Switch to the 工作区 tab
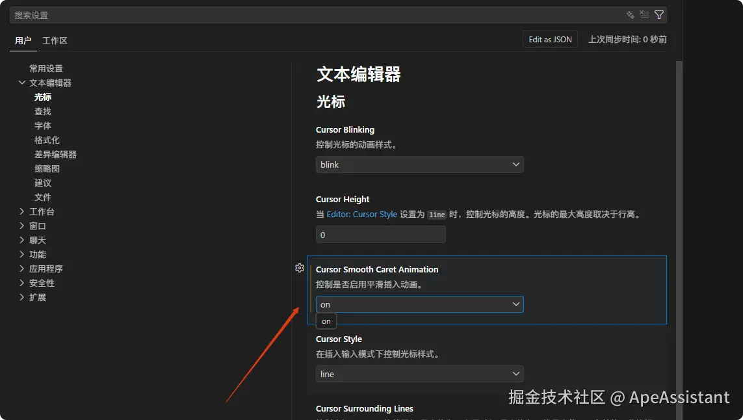Screen dimensions: 743x420 (55, 40)
